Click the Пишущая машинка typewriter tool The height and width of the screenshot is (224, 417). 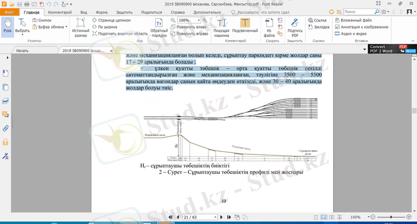tap(222, 27)
